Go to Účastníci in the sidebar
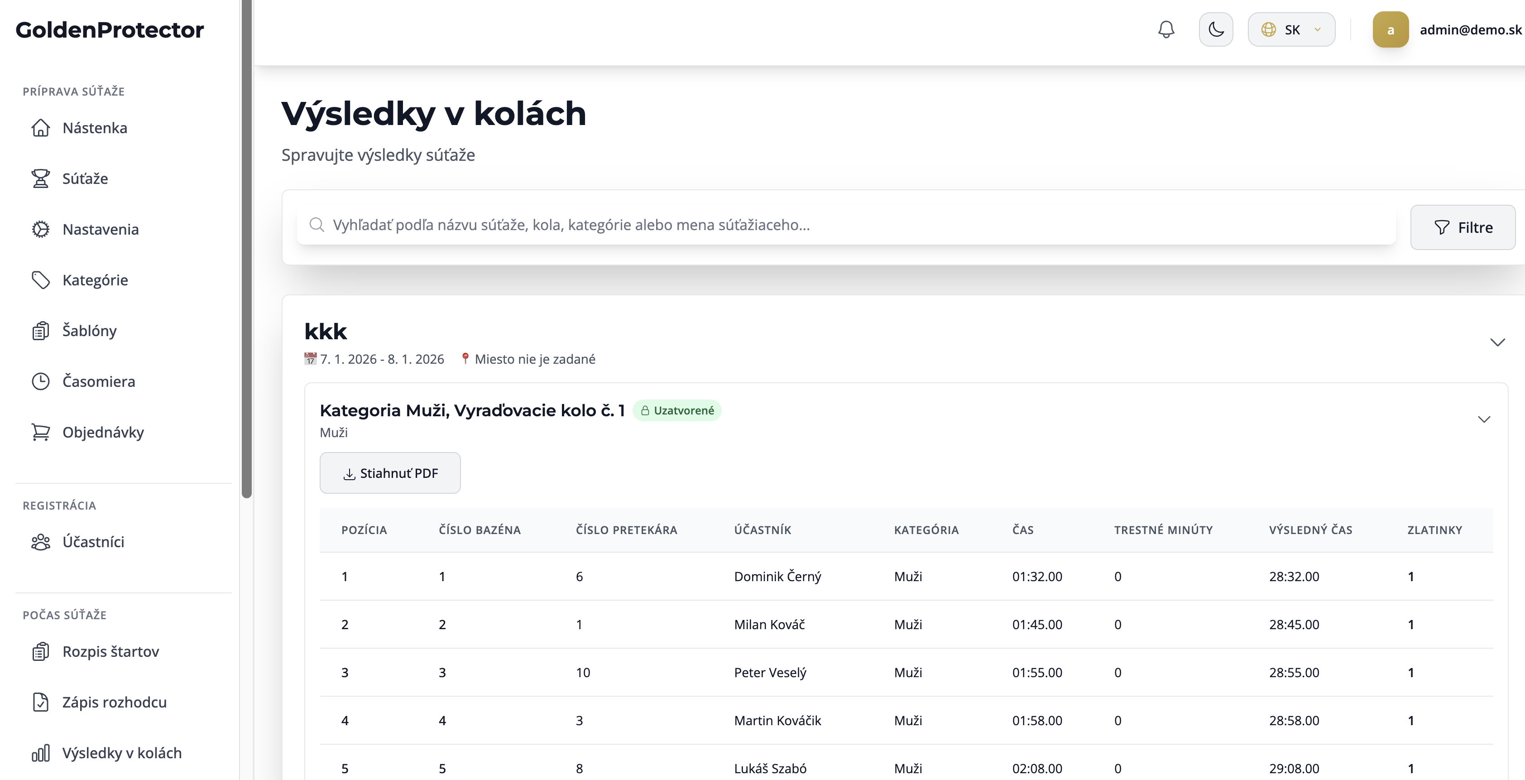 (93, 542)
